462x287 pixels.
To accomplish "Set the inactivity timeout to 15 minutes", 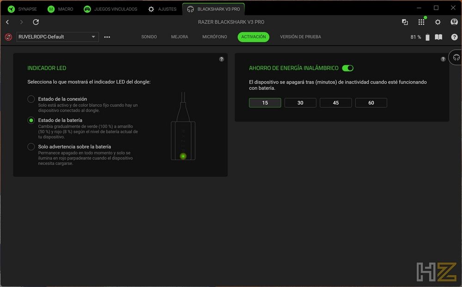I will click(x=265, y=103).
